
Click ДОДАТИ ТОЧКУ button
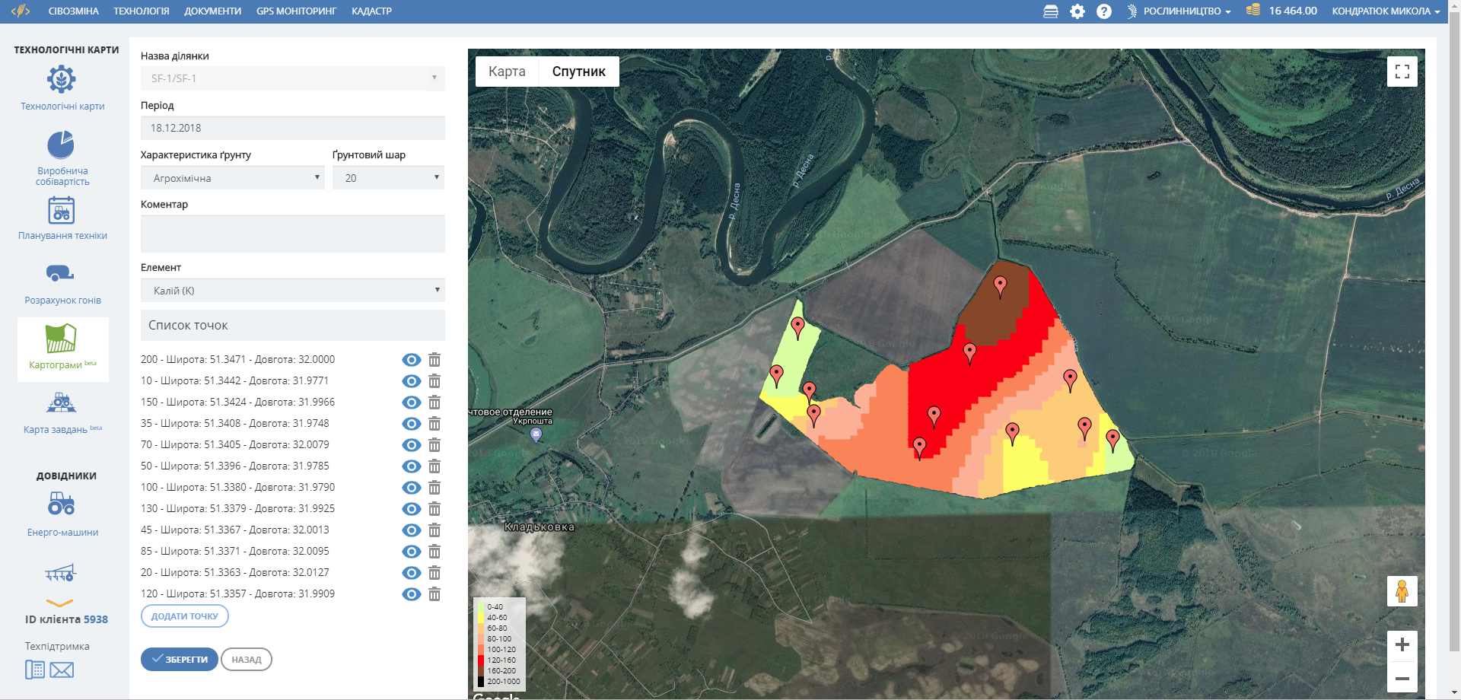(x=184, y=616)
